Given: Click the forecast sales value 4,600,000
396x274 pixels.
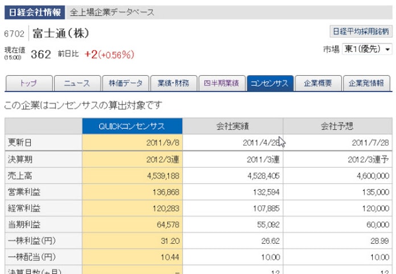Looking at the screenshot, I should coord(373,176).
